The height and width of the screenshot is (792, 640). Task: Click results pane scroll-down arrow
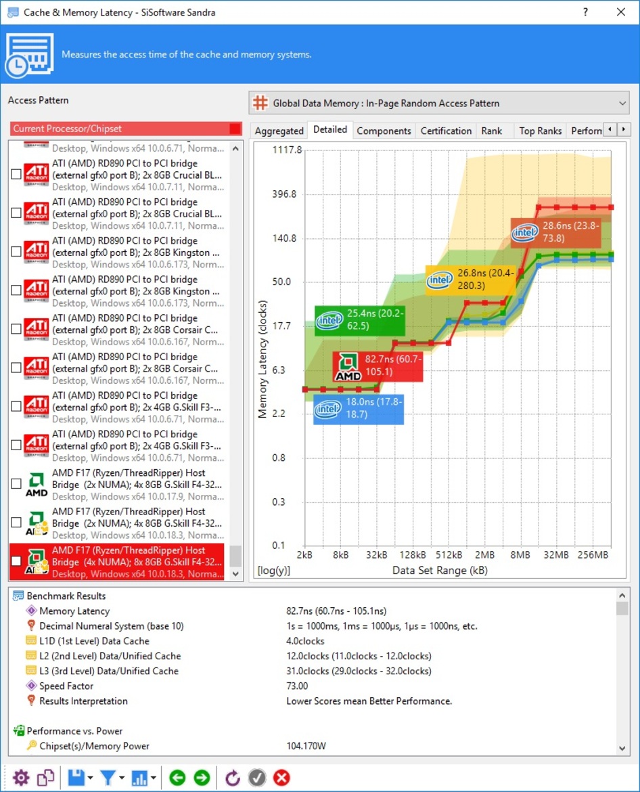(x=622, y=749)
